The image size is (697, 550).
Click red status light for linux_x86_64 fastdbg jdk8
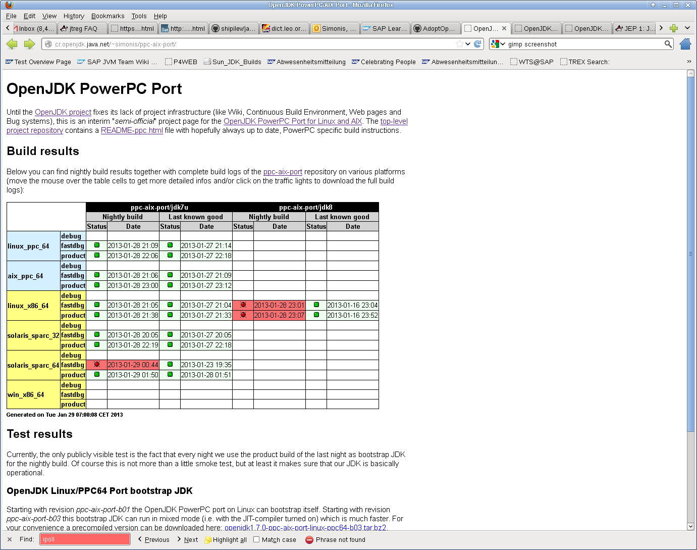243,305
